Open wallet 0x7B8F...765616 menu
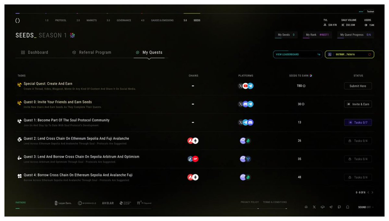Image resolution: width=389 pixels, height=221 pixels. click(349, 54)
